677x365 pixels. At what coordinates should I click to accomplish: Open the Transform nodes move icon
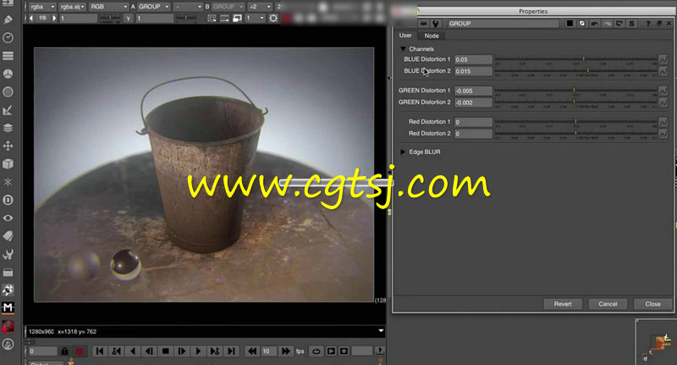[8, 146]
